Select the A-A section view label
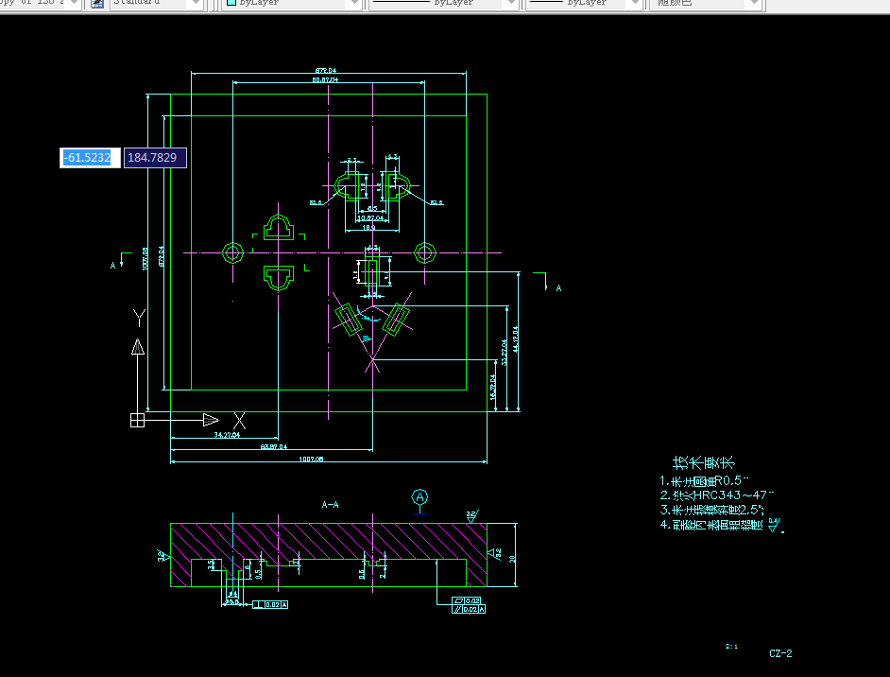The width and height of the screenshot is (890, 677). pyautogui.click(x=331, y=504)
